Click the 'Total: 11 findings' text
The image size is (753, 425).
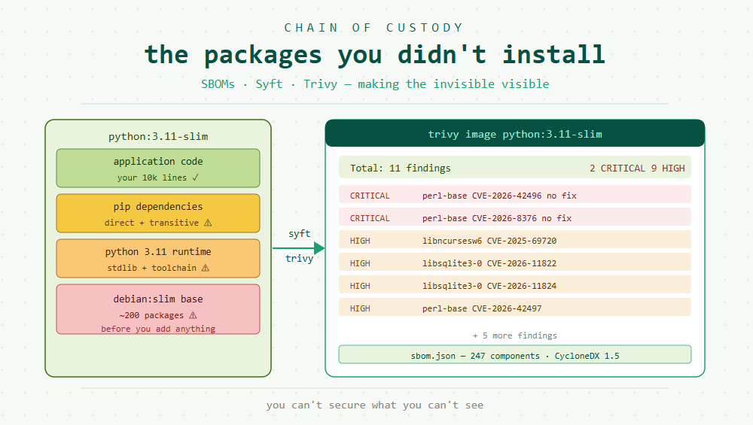click(x=400, y=168)
